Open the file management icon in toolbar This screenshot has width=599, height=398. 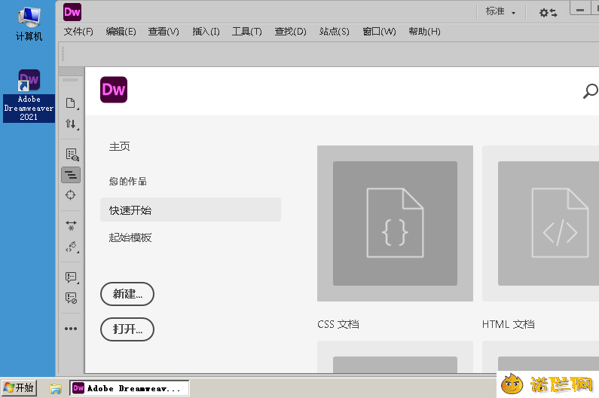point(71,124)
